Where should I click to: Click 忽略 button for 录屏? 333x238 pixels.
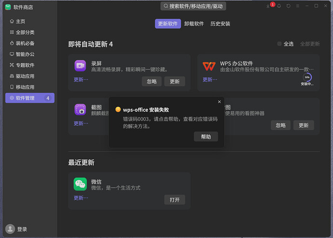152,82
